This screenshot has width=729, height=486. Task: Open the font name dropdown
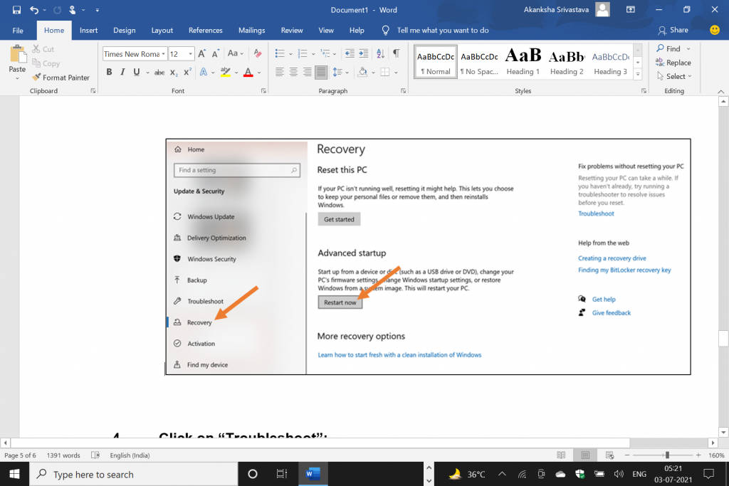(x=164, y=54)
